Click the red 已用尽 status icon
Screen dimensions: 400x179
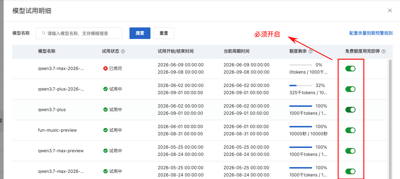pos(105,68)
